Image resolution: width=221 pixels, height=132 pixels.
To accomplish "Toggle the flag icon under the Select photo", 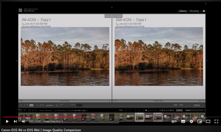I will [x=21, y=101].
